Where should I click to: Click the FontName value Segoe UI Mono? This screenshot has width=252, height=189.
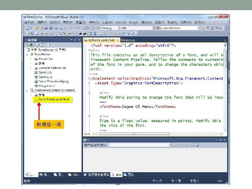[136, 107]
